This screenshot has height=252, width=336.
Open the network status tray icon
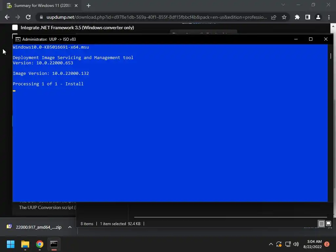[288, 244]
